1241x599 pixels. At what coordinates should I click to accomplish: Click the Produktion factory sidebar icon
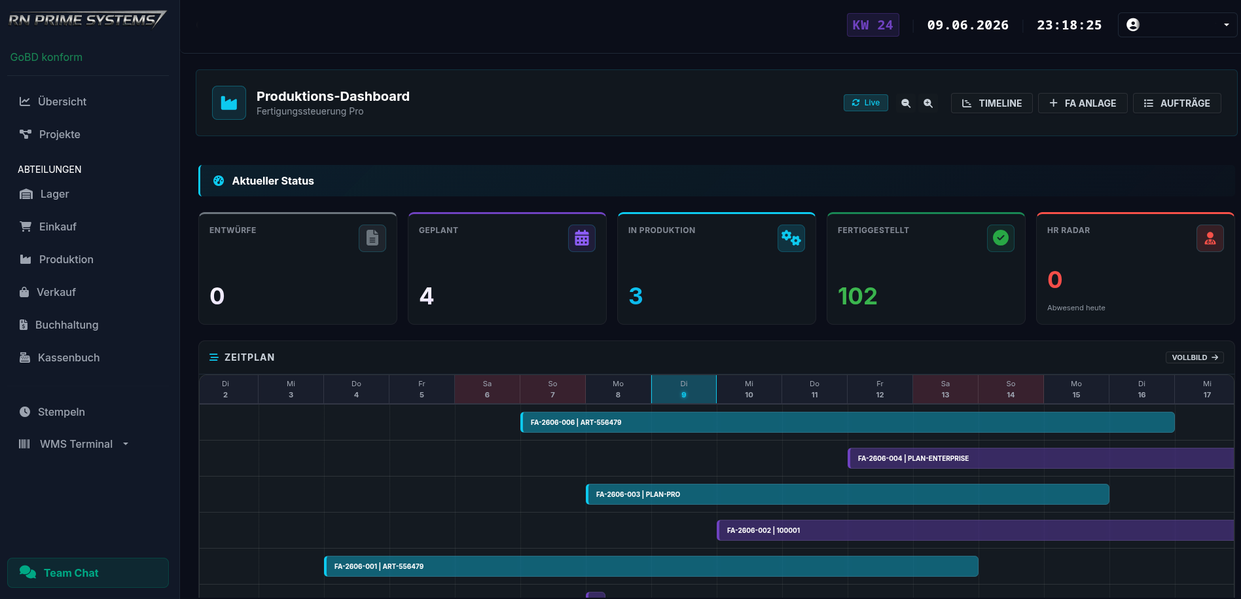[x=26, y=259]
